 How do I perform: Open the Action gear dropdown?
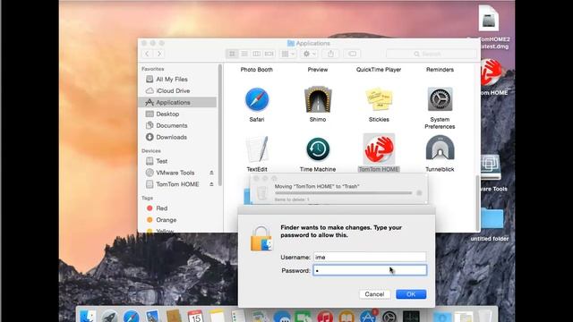tap(309, 54)
